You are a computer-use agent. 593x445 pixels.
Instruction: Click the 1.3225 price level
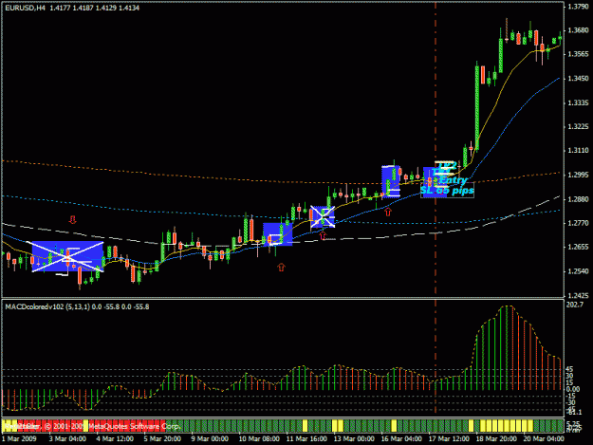pyautogui.click(x=578, y=126)
